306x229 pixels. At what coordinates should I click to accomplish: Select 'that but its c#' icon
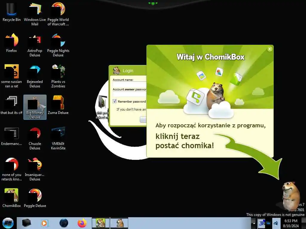click(11, 105)
